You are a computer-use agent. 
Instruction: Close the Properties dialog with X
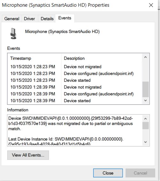pyautogui.click(x=151, y=5)
